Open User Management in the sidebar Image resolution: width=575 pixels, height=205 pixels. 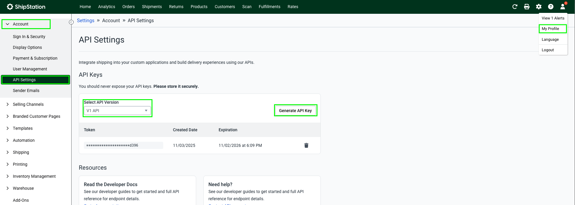click(x=30, y=69)
